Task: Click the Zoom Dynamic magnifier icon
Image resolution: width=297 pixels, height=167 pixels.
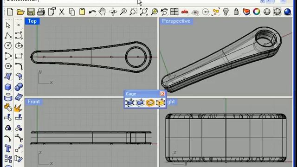Action: [123, 12]
